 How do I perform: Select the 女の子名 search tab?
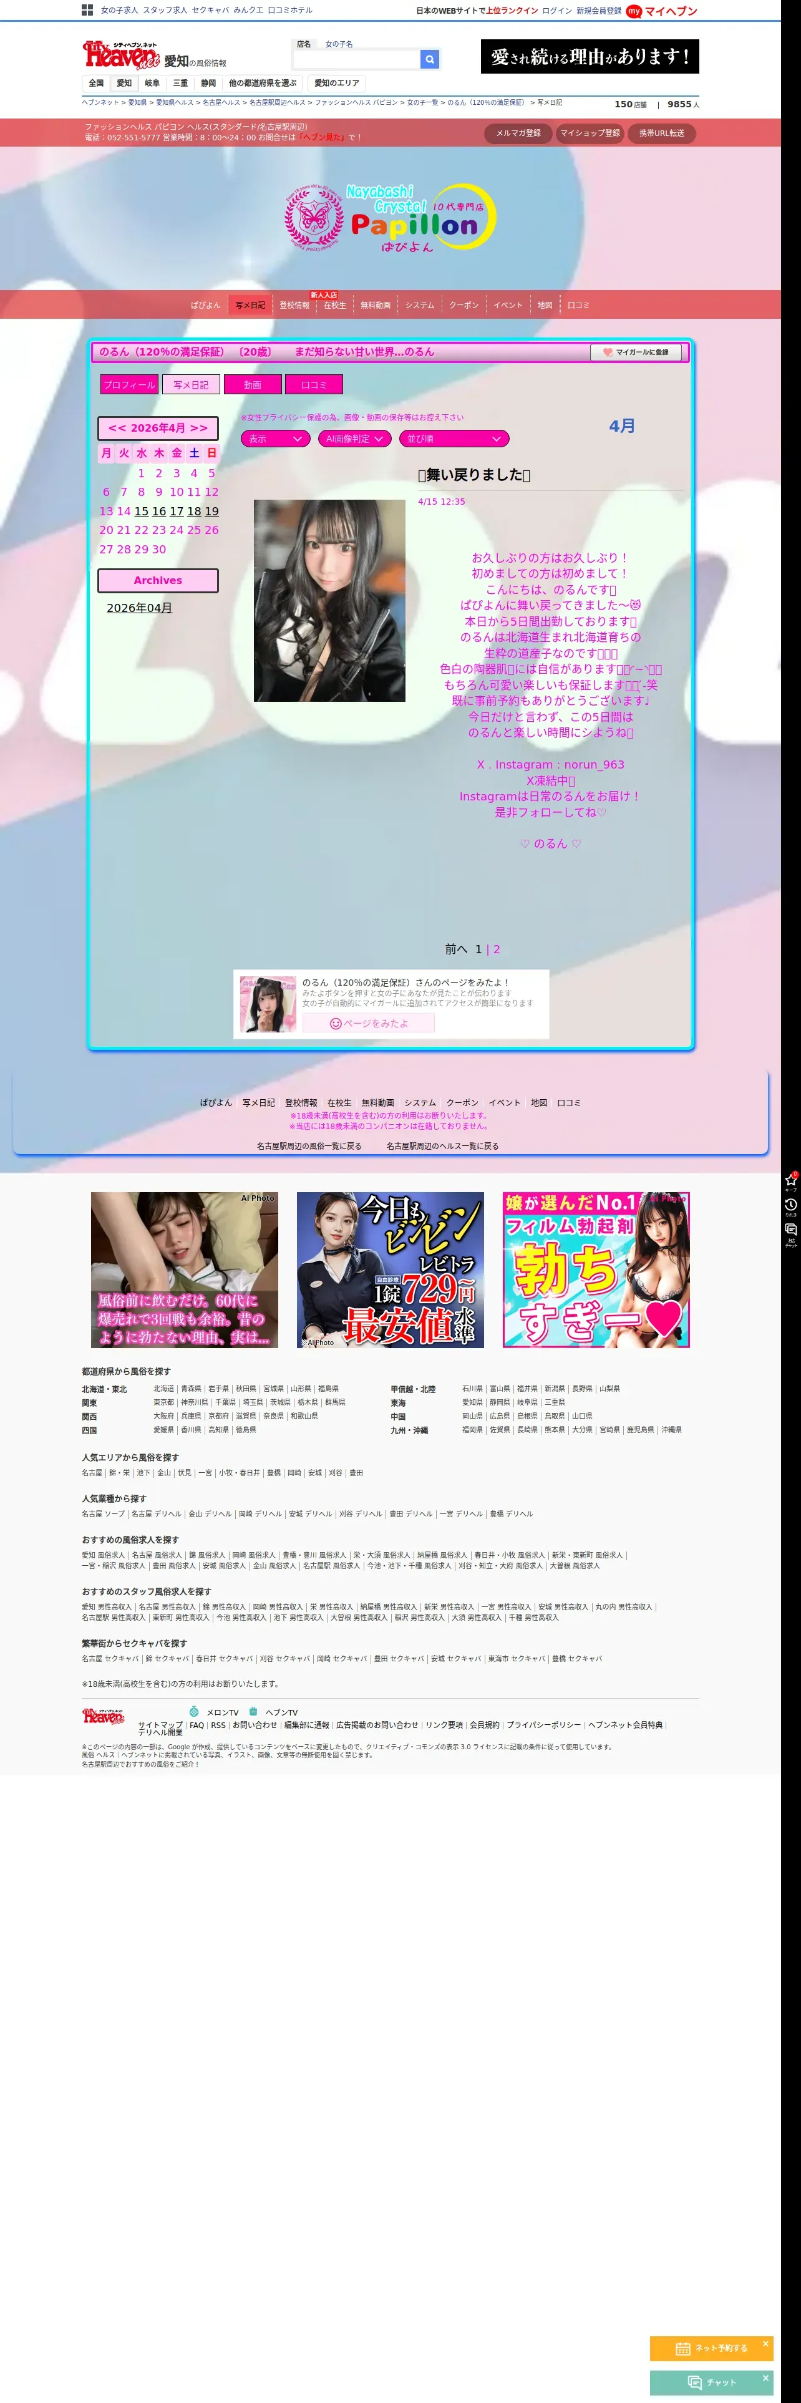click(x=339, y=44)
